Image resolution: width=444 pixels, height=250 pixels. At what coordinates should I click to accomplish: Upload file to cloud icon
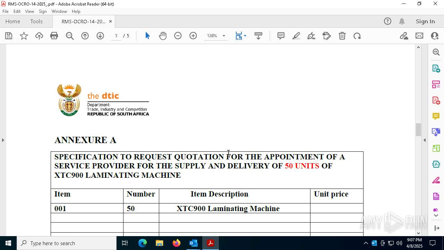click(x=39, y=36)
